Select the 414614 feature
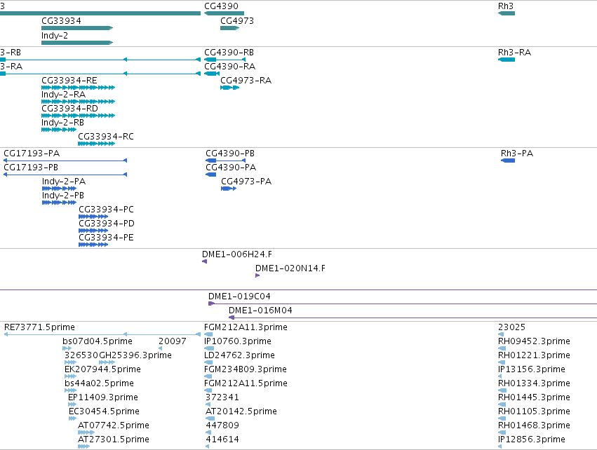597x450 pixels. pyautogui.click(x=208, y=447)
